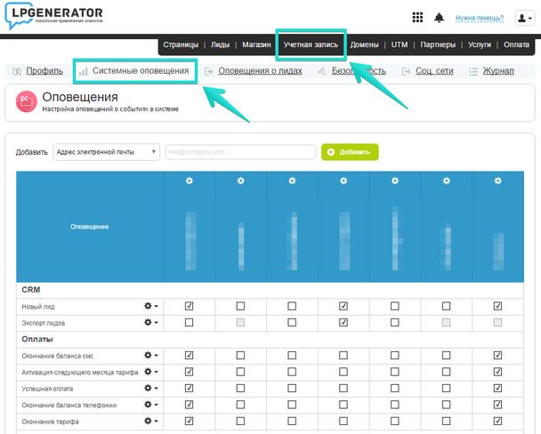Screen dimensions: 541x434
Task: Open the Домены menu item
Action: tap(365, 44)
